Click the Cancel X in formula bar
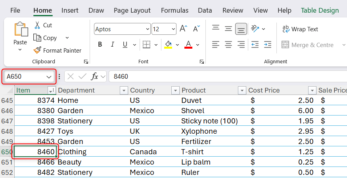347x178 pixels. (70, 77)
